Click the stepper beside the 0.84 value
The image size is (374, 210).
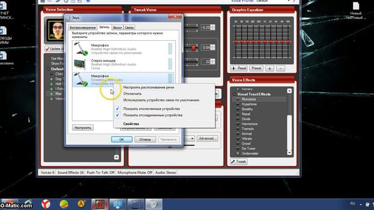click(x=213, y=47)
